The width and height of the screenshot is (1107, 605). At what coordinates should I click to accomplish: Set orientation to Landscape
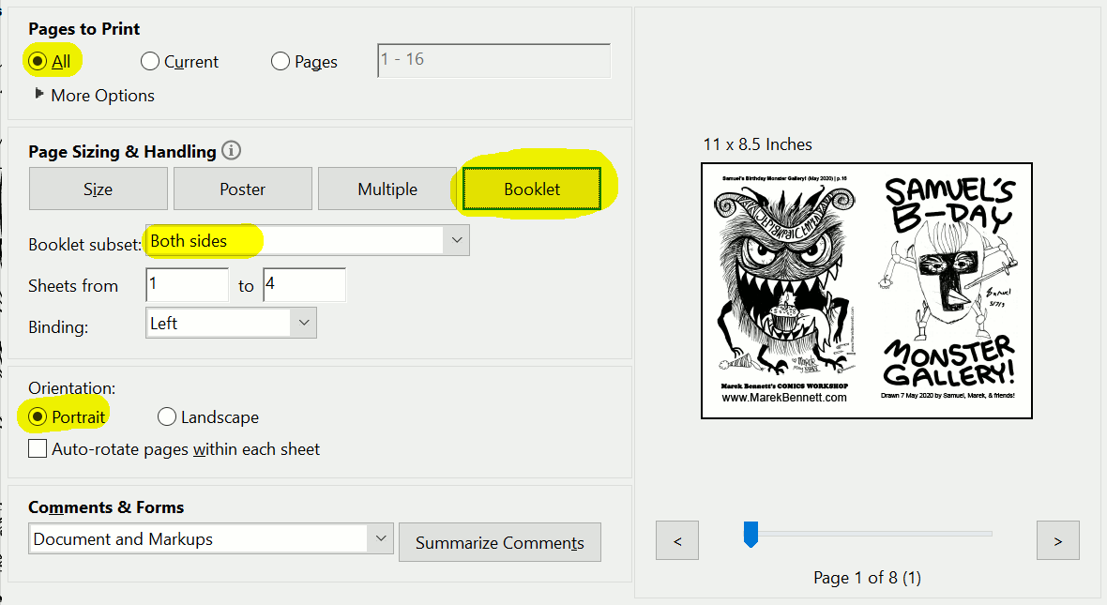point(167,417)
